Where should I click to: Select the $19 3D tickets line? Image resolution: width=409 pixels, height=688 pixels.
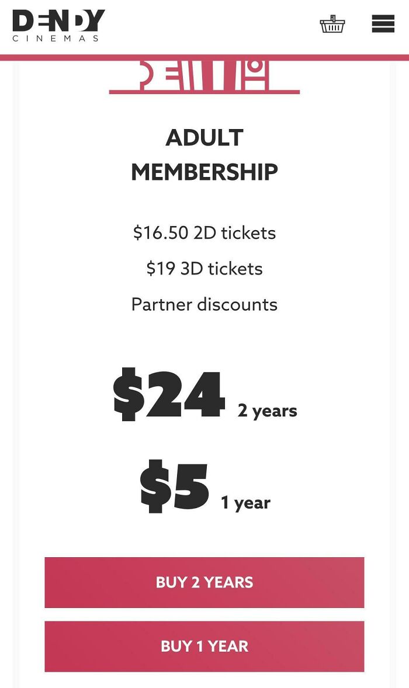pyautogui.click(x=204, y=268)
